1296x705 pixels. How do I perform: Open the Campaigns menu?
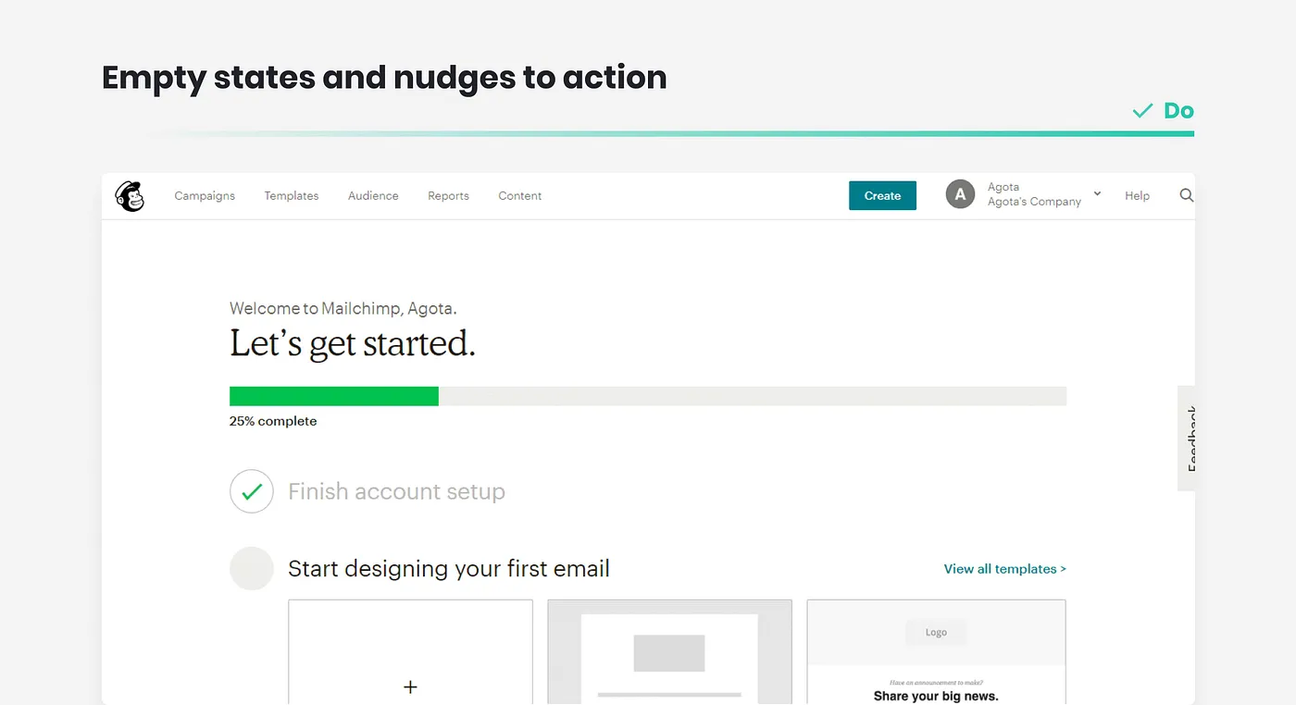205,196
